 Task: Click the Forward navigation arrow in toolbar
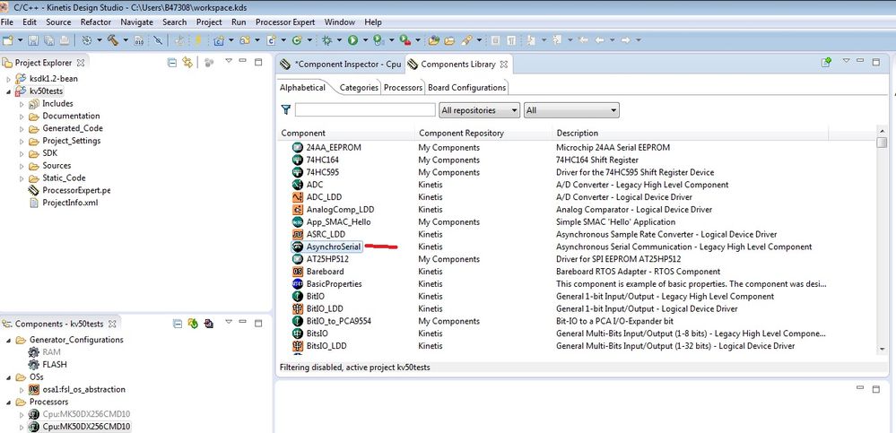pos(626,40)
